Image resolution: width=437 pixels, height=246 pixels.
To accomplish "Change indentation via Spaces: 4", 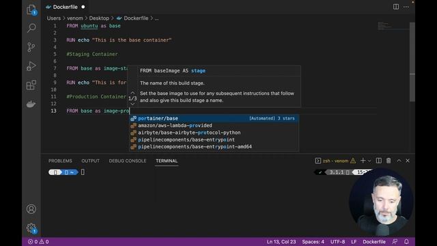I will [313, 242].
